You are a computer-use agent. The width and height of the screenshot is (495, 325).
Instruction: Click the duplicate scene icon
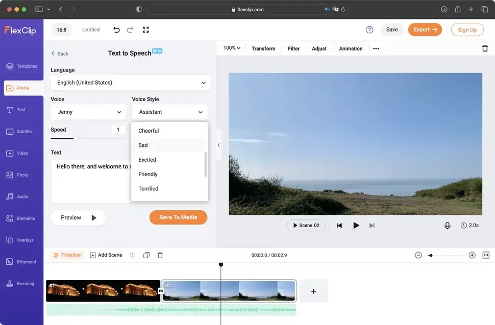click(146, 255)
